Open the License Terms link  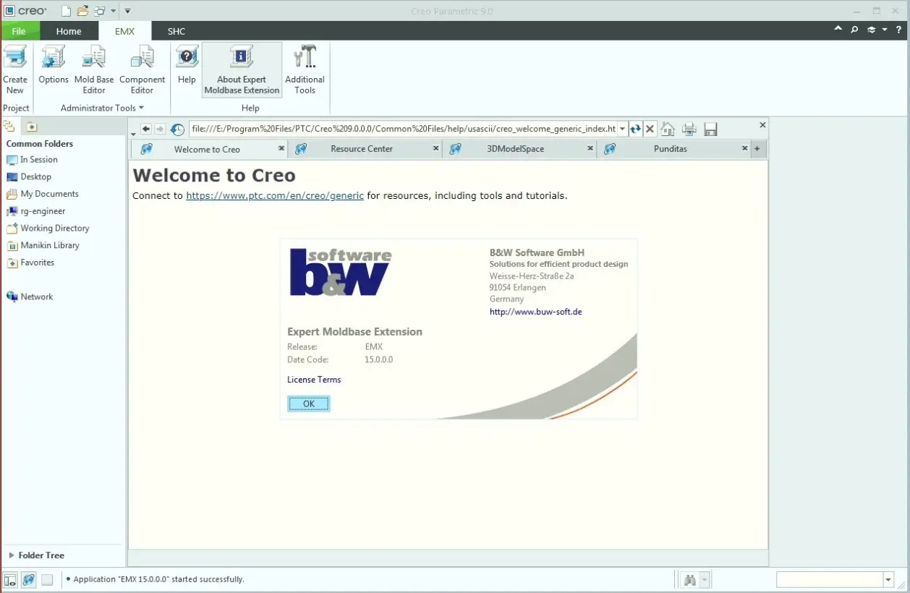(x=313, y=379)
